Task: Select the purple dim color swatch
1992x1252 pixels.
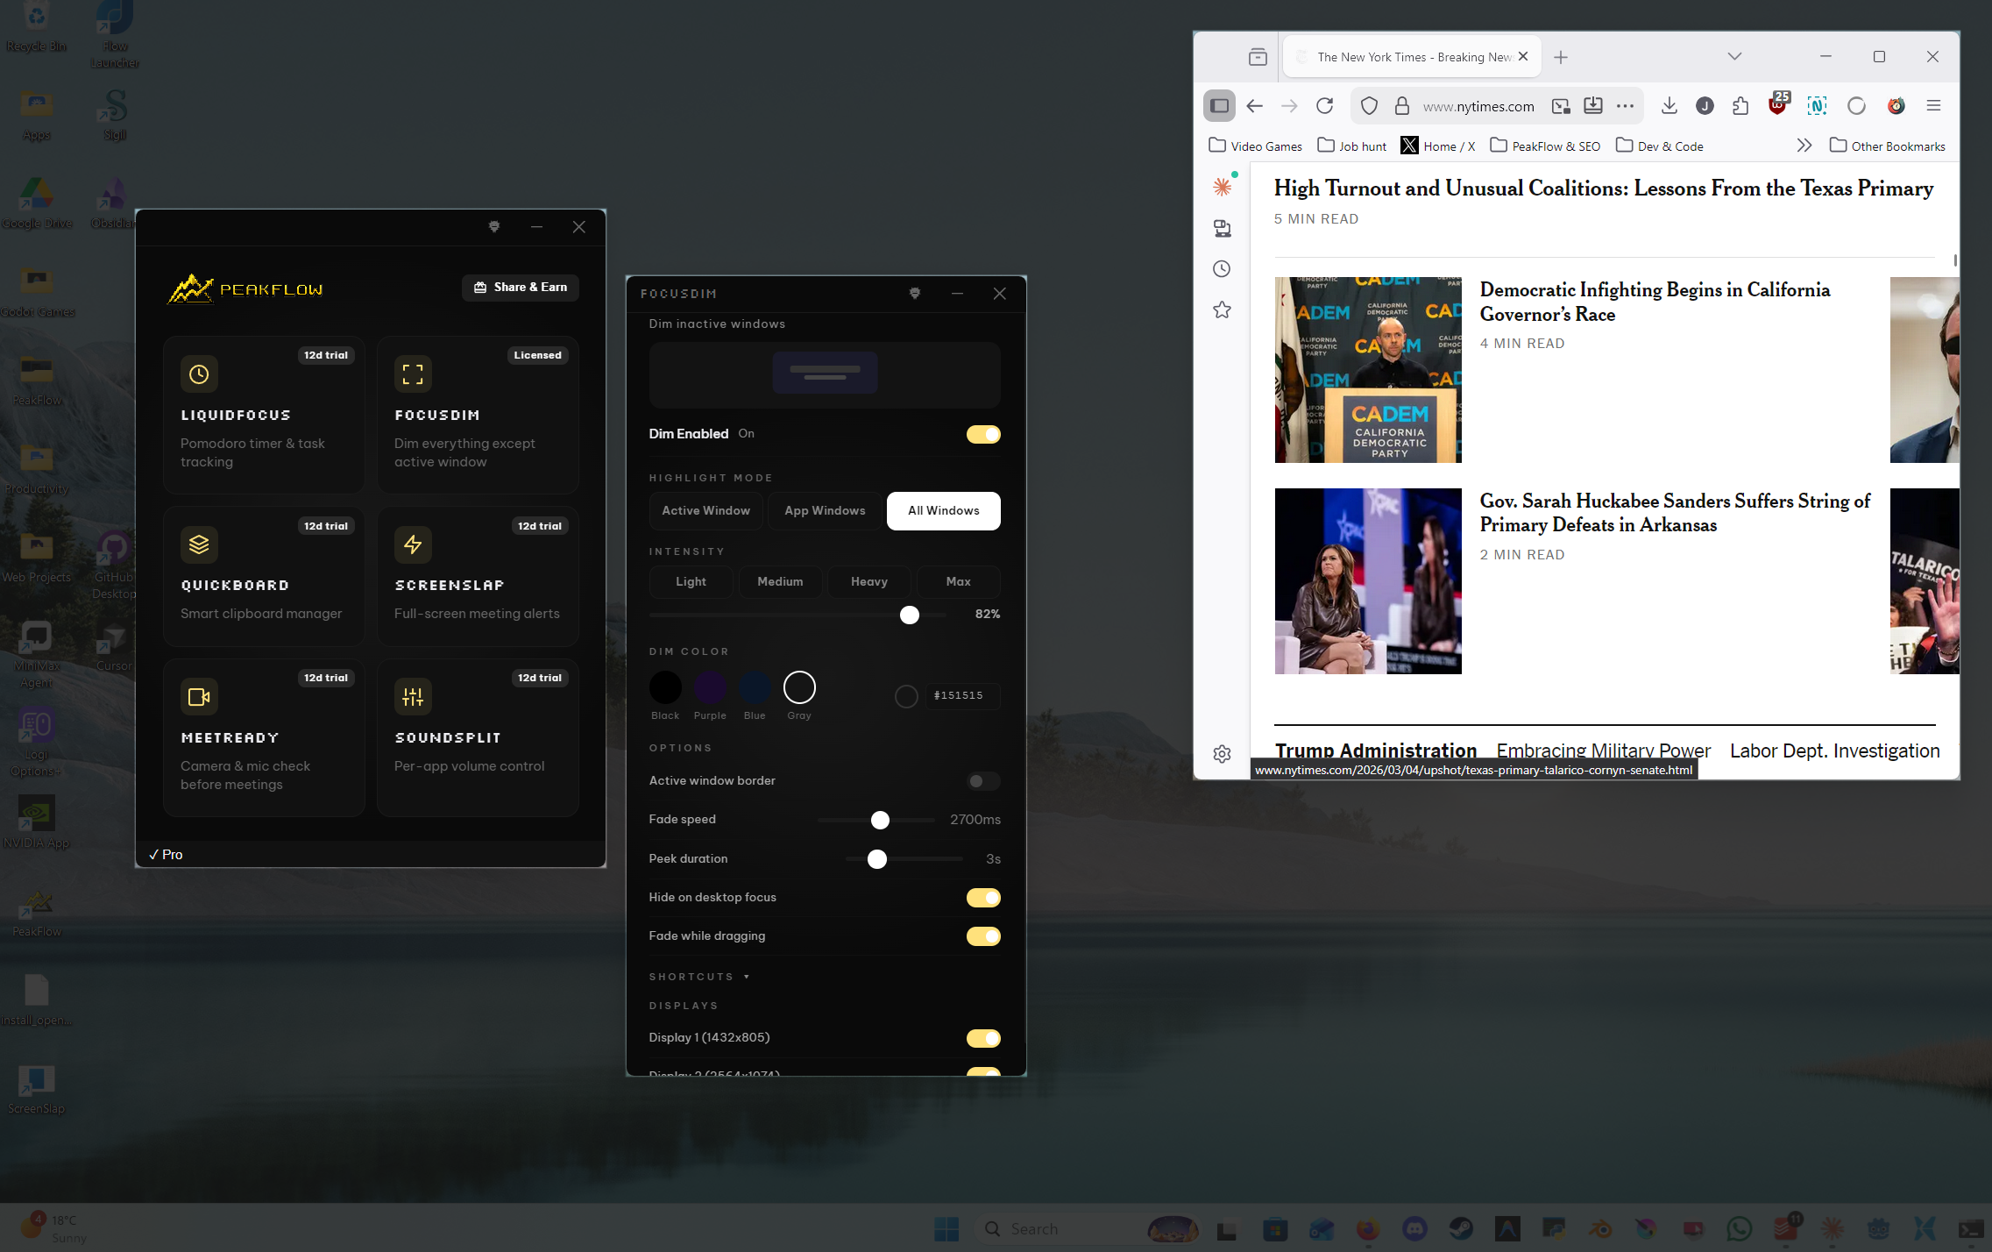Action: [710, 688]
